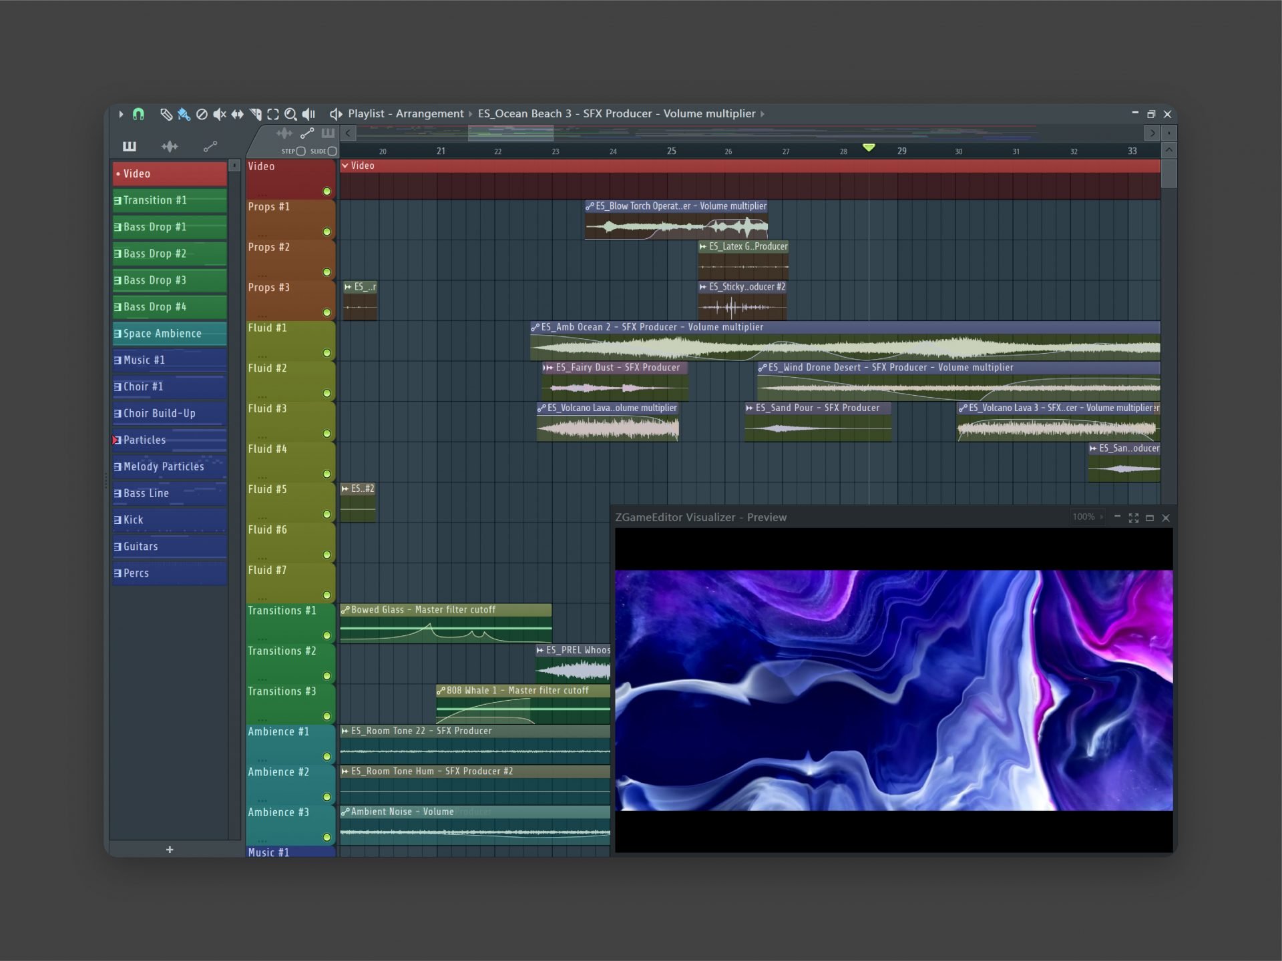Image resolution: width=1282 pixels, height=961 pixels.
Task: Open the visualizer 100% zoom dropdown
Action: pos(1088,517)
